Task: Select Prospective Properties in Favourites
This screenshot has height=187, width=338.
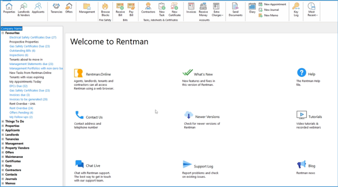Action: coord(24,42)
